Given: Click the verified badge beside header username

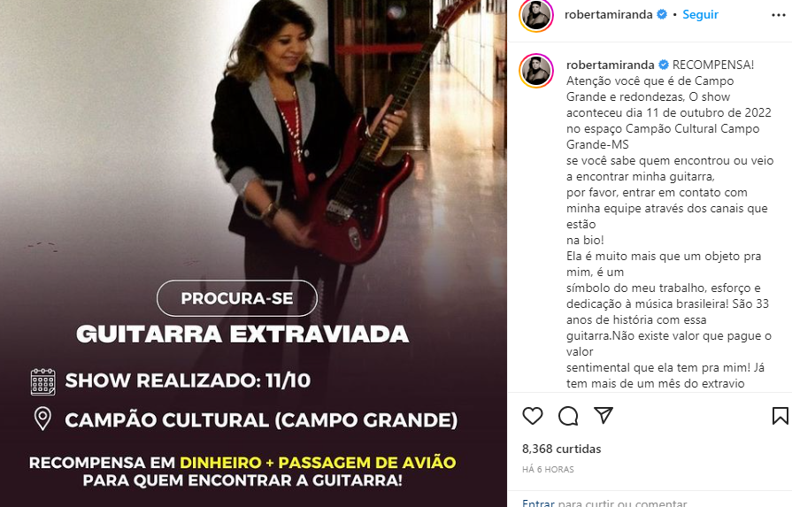Looking at the screenshot, I should pyautogui.click(x=662, y=15).
